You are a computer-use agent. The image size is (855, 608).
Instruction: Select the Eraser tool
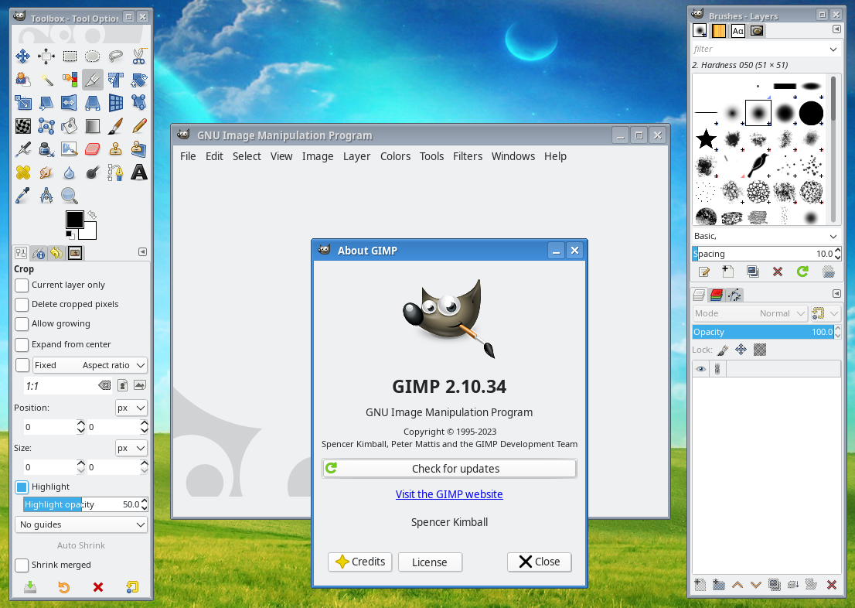(x=93, y=149)
